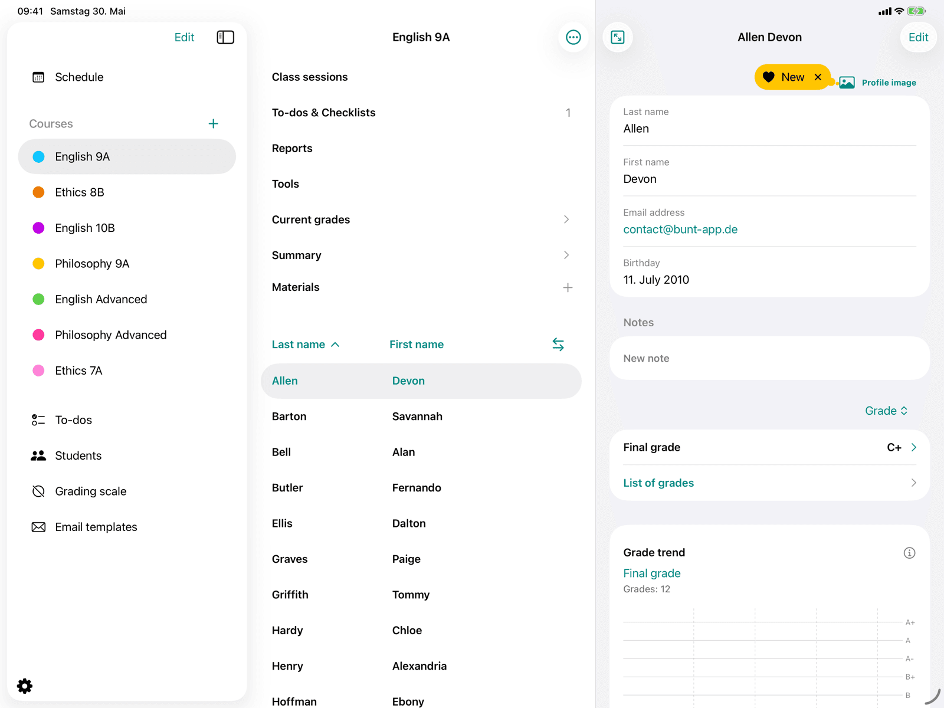Screen dimensions: 944x708
Task: Click the Profile image picture icon
Action: click(847, 83)
